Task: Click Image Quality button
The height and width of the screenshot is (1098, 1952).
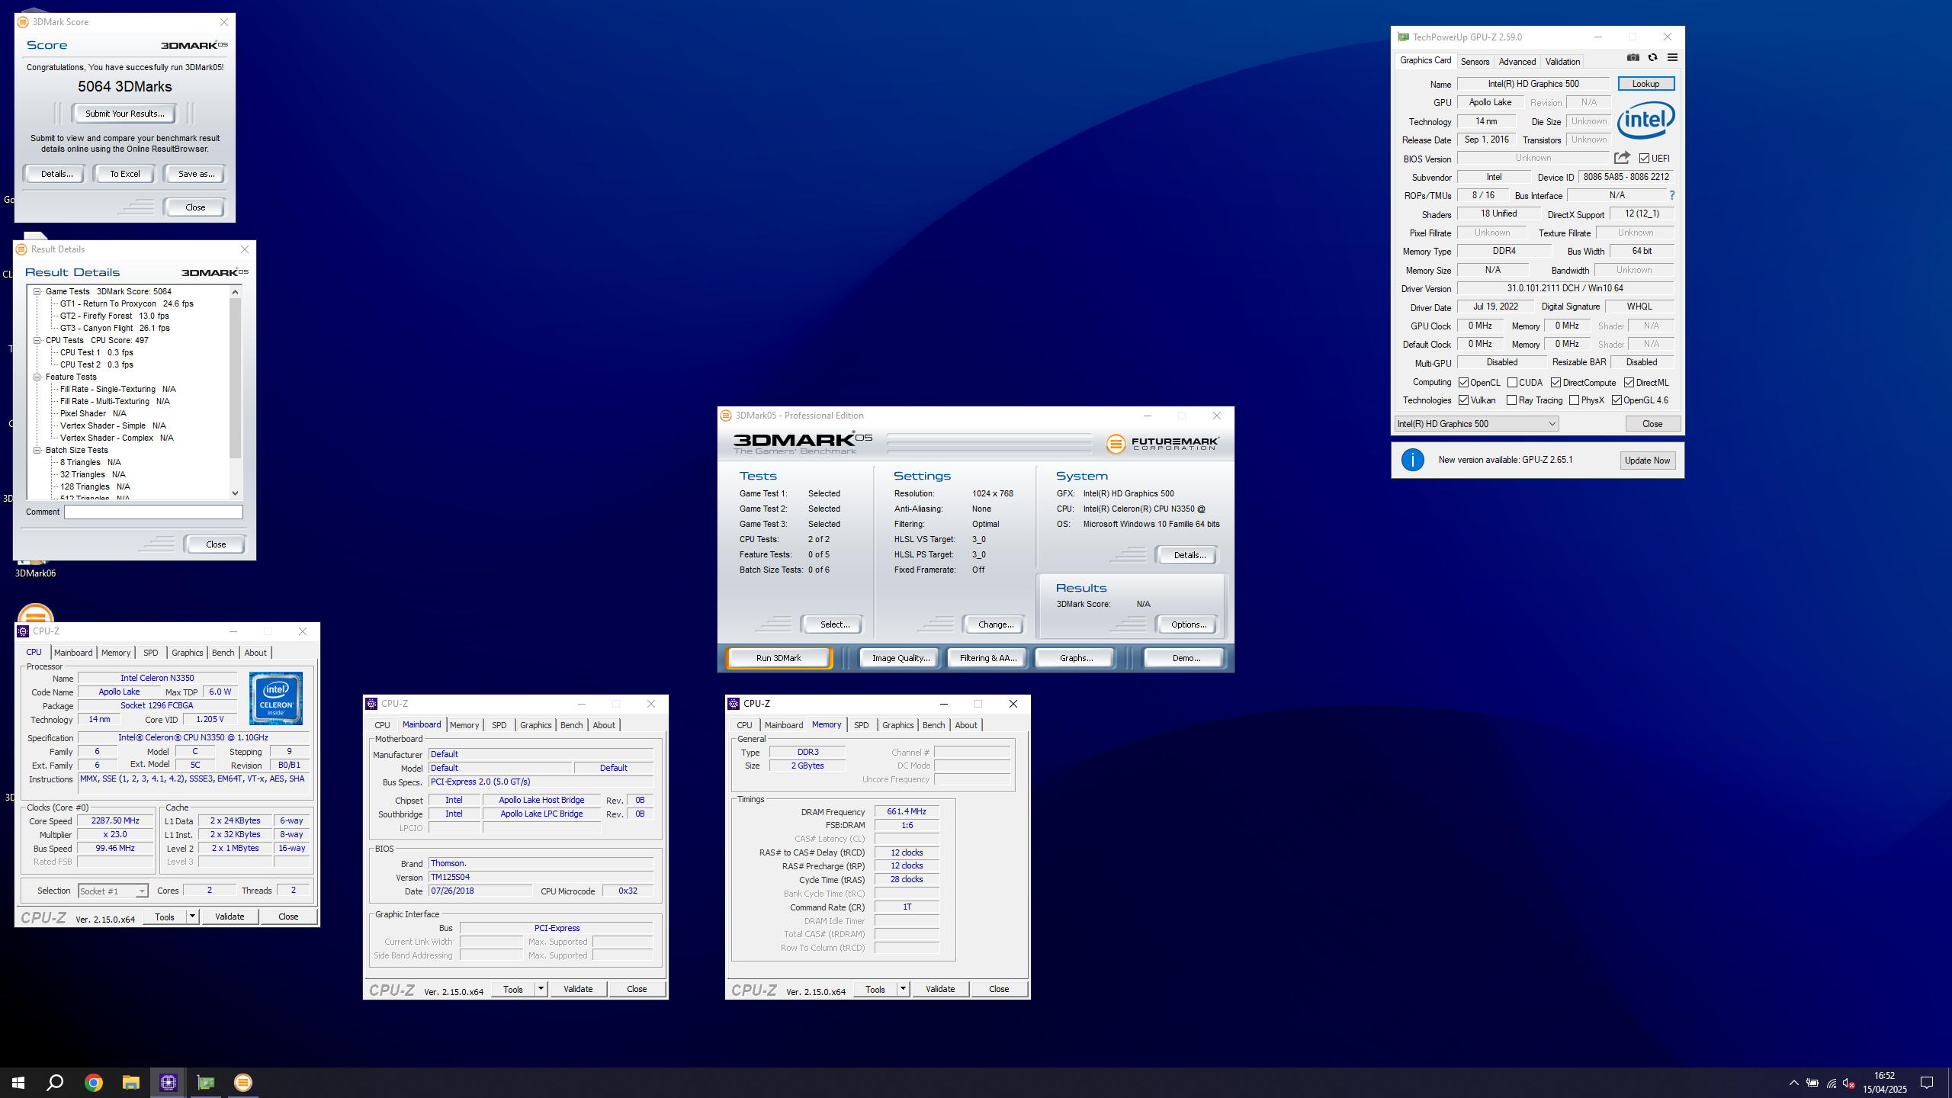Action: [x=901, y=658]
